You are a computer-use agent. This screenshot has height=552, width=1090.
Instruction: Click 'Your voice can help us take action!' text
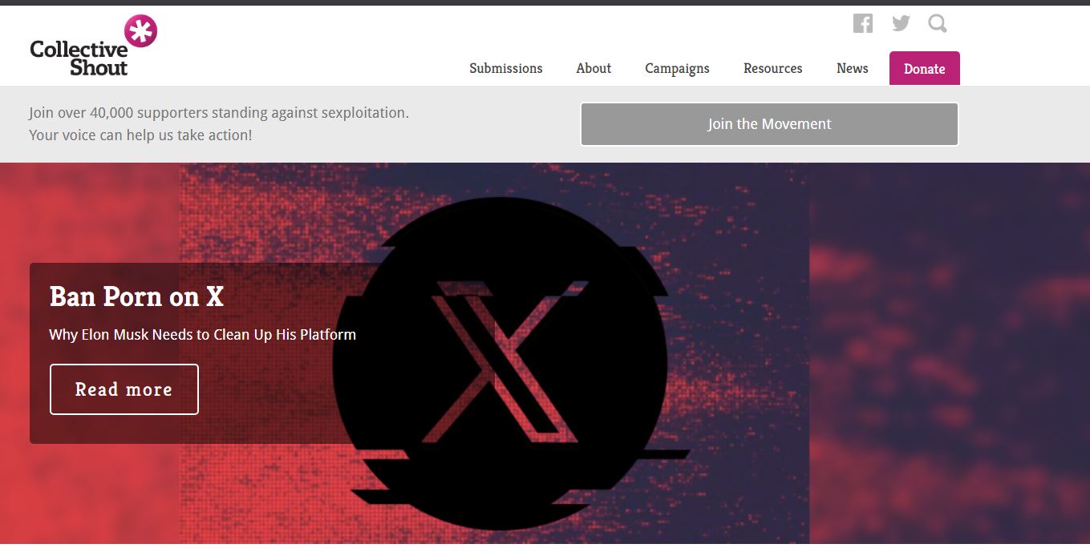point(140,135)
